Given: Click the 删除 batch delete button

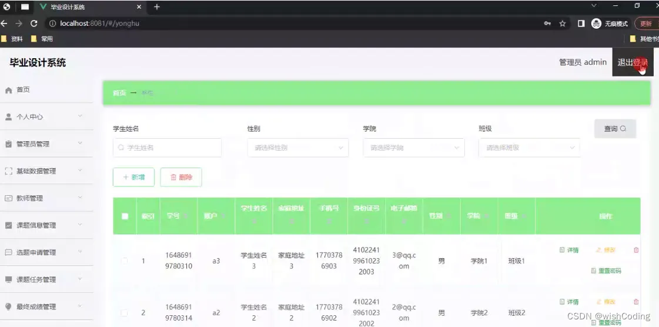Looking at the screenshot, I should (x=181, y=178).
